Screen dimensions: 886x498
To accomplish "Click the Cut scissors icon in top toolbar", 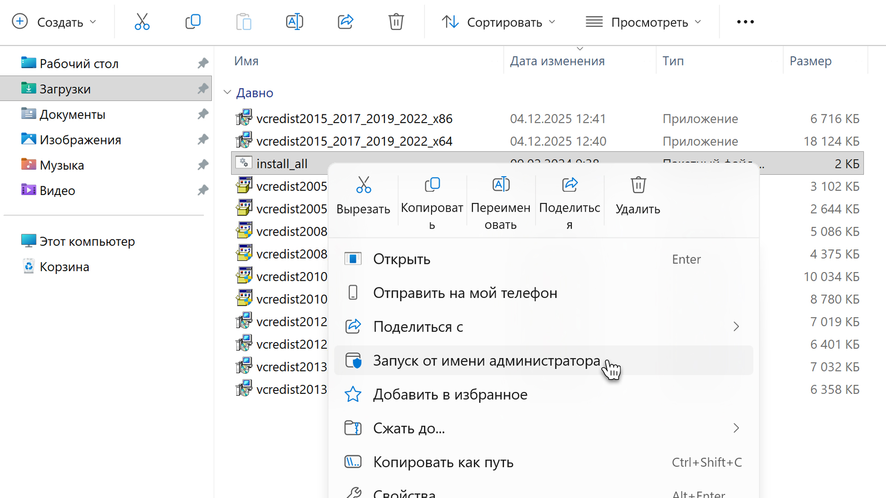I will [x=142, y=22].
